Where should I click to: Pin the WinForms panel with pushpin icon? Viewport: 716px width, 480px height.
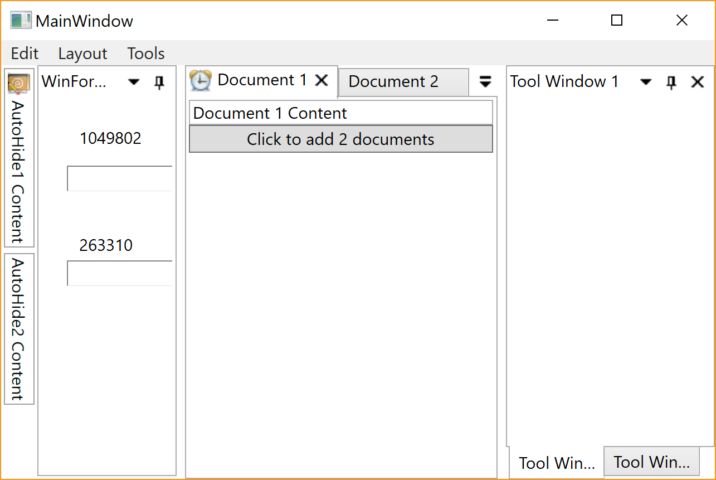click(159, 83)
